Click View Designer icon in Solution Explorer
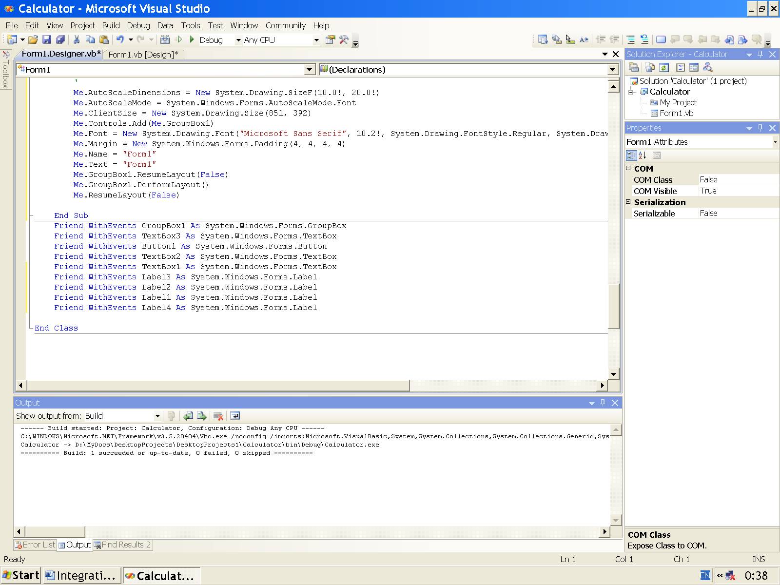 (694, 67)
